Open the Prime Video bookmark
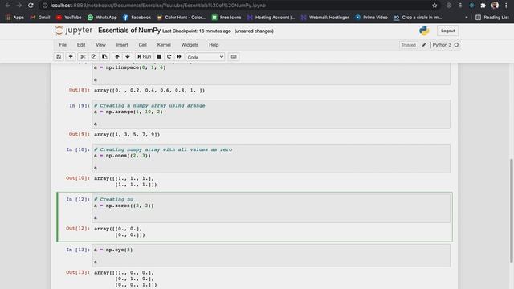The width and height of the screenshot is (514, 289). [371, 18]
